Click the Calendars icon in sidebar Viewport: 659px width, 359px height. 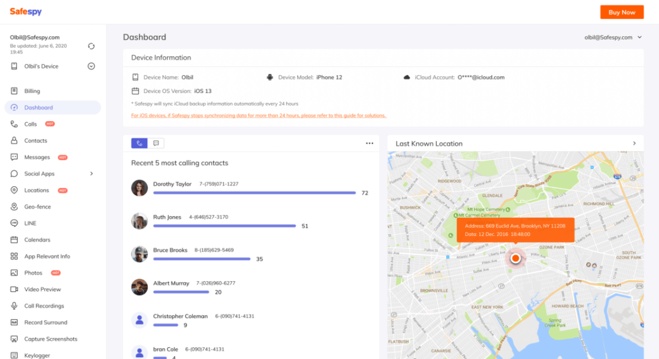pyautogui.click(x=14, y=240)
